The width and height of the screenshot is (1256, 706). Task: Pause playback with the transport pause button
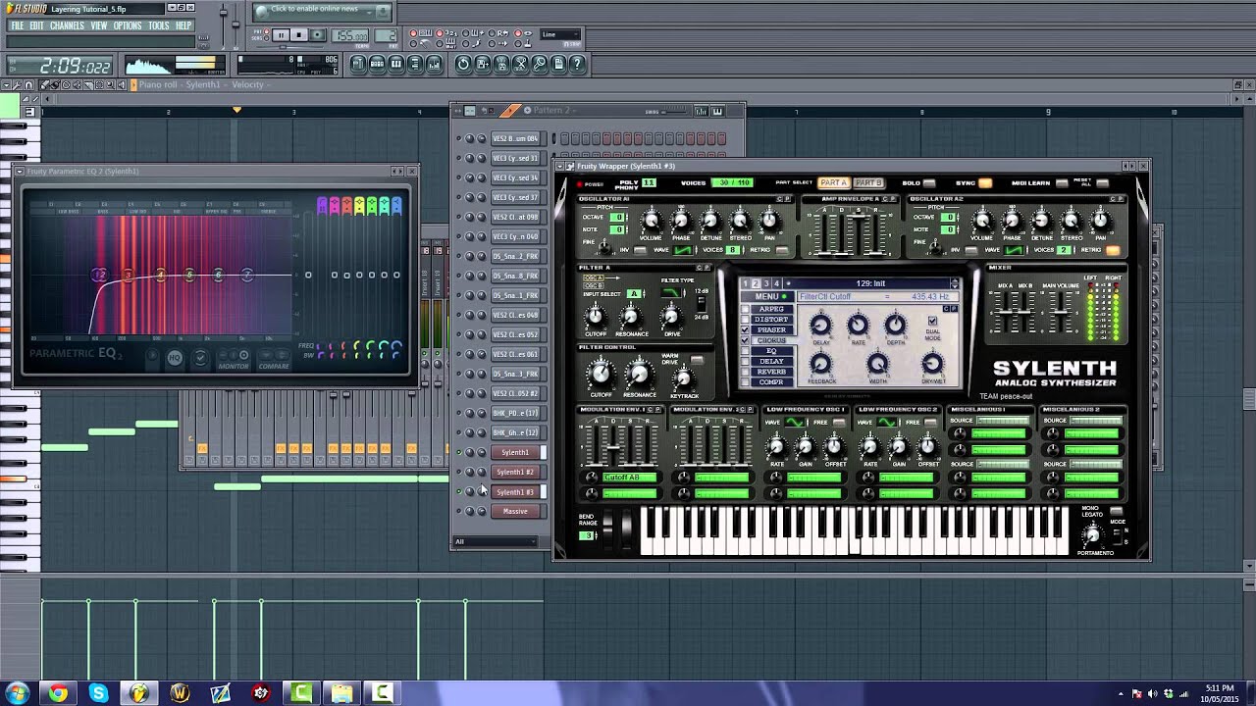282,35
